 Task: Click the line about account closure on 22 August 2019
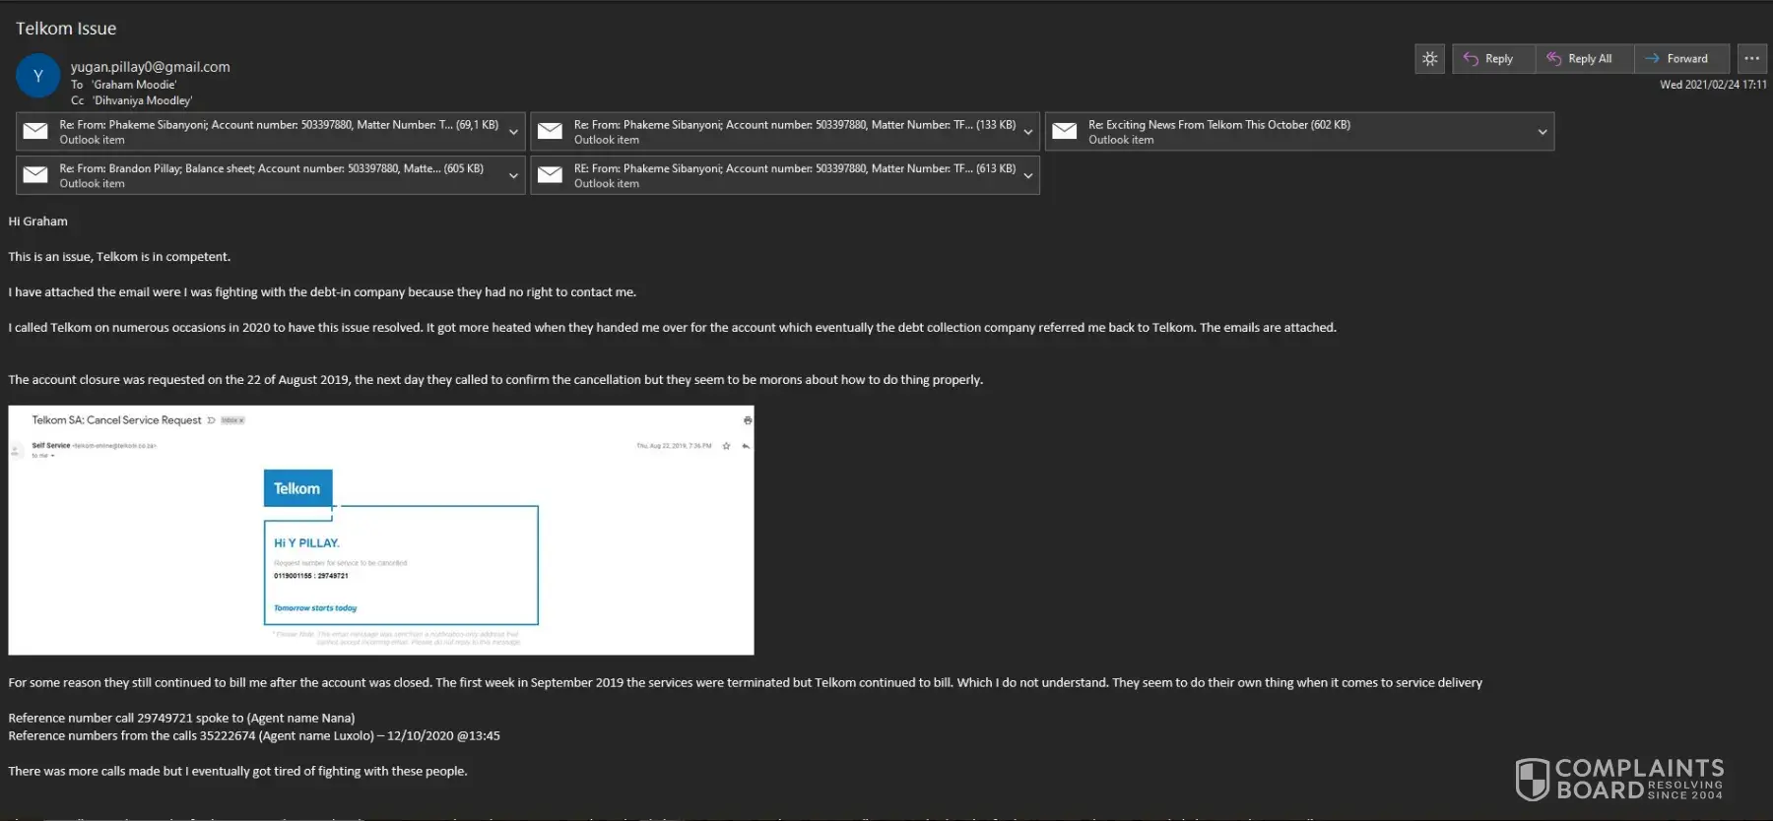point(495,380)
